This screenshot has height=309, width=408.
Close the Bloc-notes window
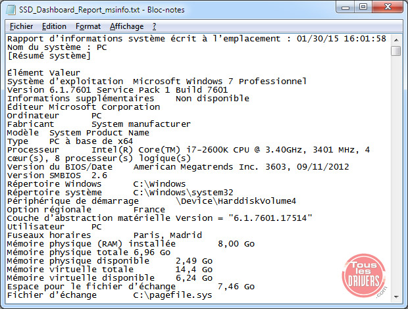(x=388, y=7)
